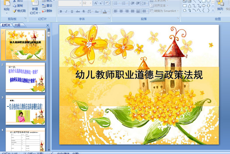
Task: Select the Rounded Rectangle shape
Action: tap(185, 6)
